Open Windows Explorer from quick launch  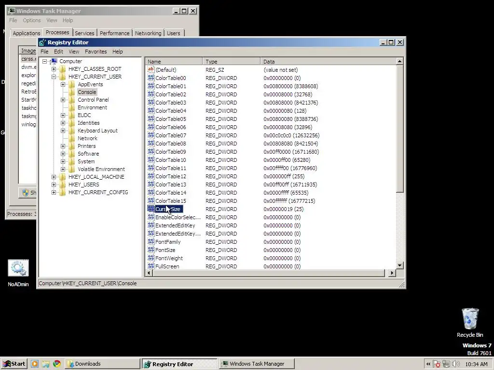coord(46,364)
